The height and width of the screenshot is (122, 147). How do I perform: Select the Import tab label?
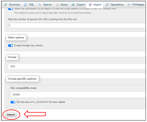(x=98, y=5)
